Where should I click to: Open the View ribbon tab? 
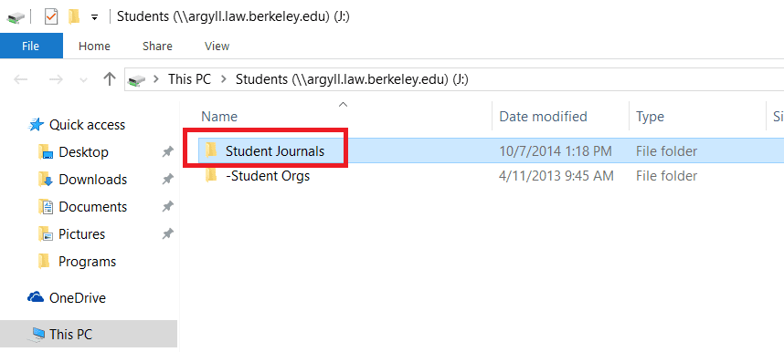point(217,46)
